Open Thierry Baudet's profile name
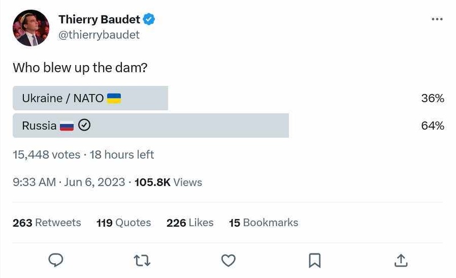 99,19
